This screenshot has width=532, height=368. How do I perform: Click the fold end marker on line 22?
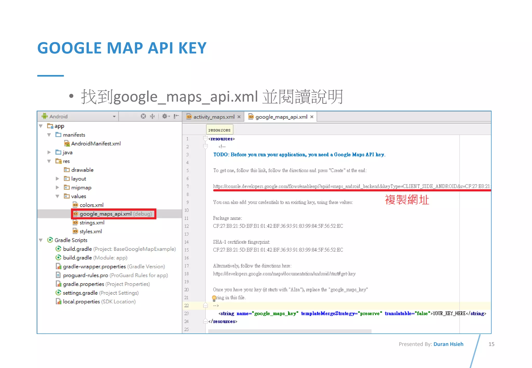coord(205,305)
